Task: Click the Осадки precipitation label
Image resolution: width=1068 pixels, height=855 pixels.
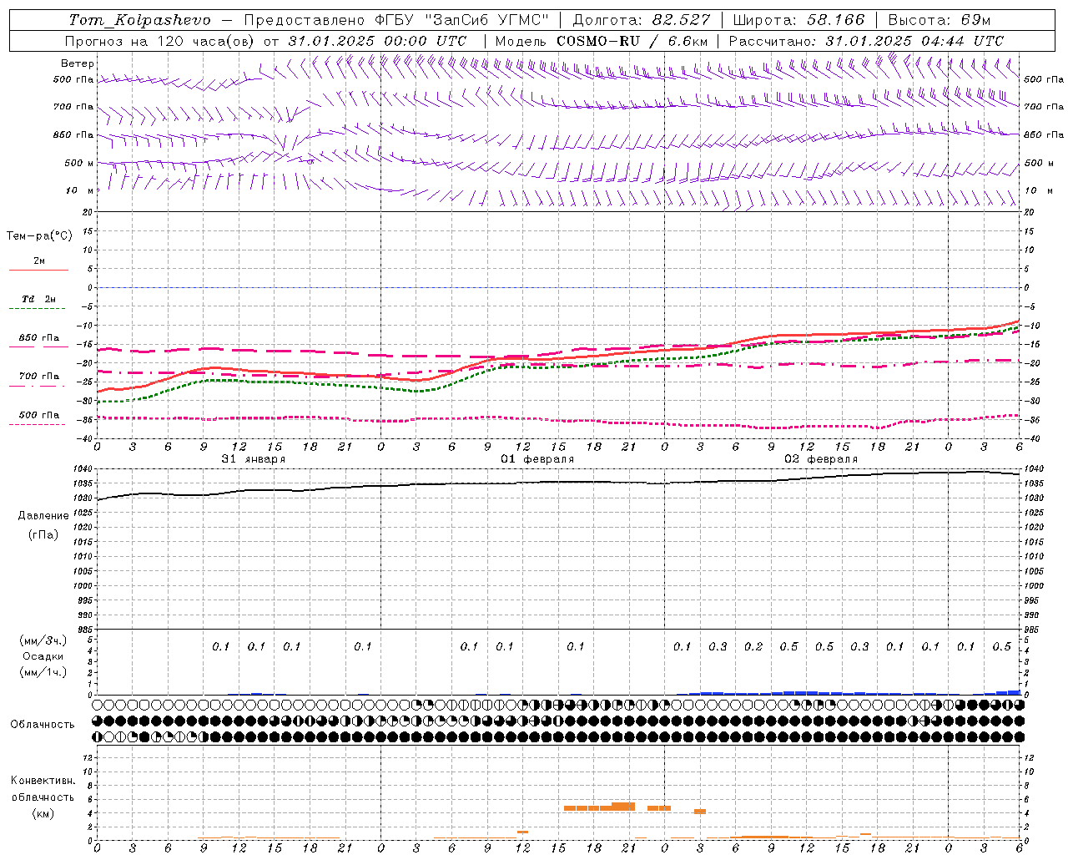Action: coord(43,656)
